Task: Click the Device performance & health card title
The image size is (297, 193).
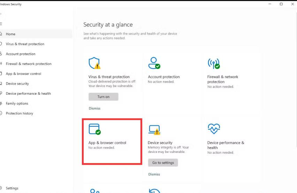Action: tap(226, 145)
